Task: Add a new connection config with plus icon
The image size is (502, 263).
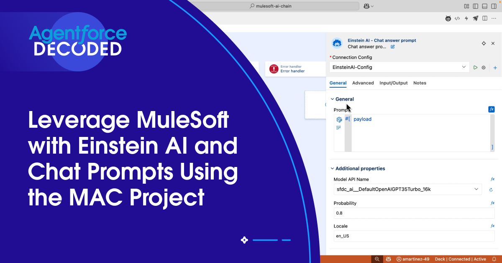Action: pos(495,67)
